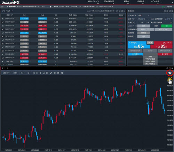Screen dimensions: 174x152
Task: Pop out the プライスボード panel
Action: pyautogui.click(x=122, y=11)
